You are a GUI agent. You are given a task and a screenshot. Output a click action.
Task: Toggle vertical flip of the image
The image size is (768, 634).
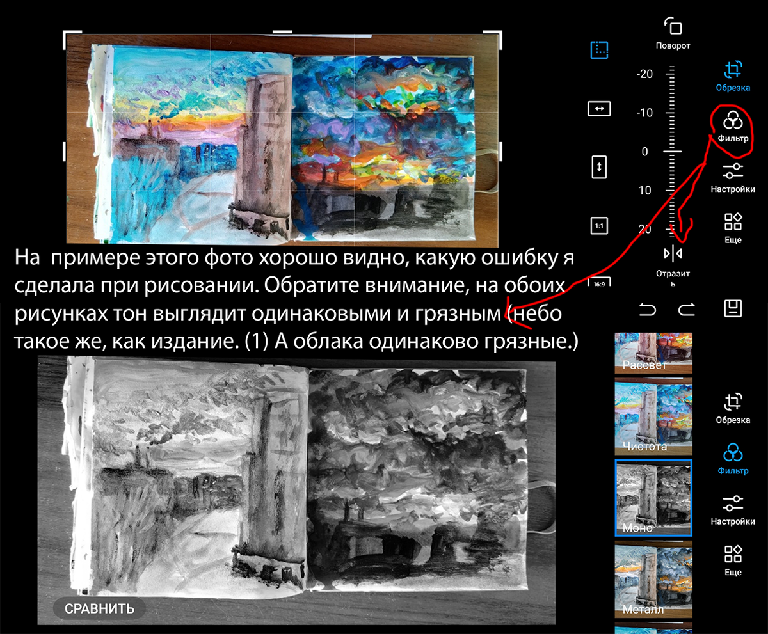pos(599,168)
